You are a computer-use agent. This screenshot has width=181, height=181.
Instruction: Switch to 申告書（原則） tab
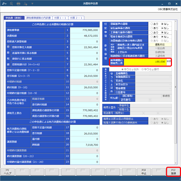[x=14, y=18]
